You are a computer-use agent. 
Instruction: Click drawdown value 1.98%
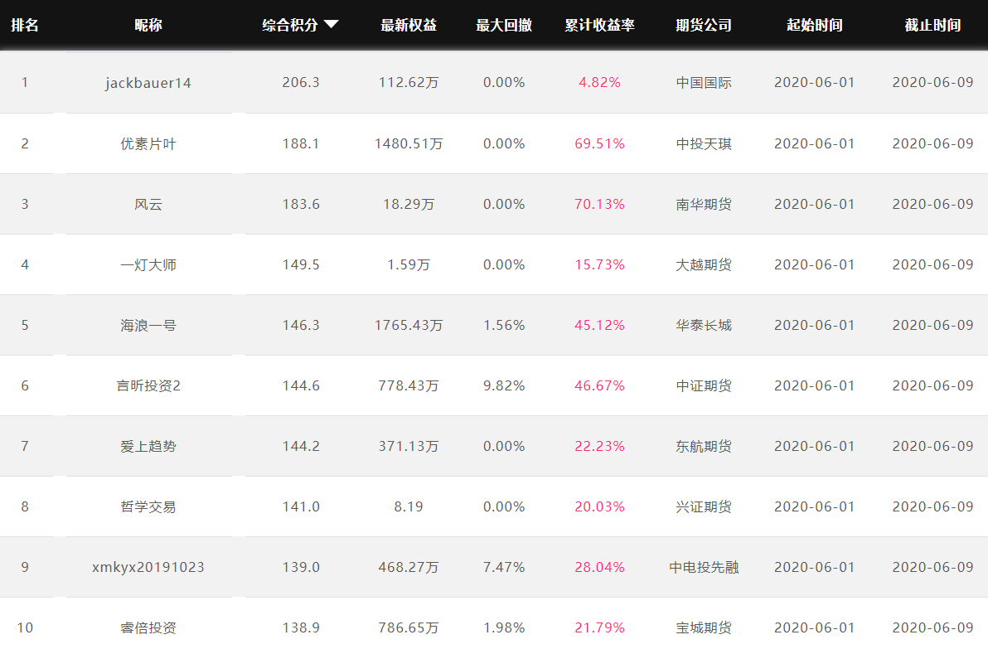click(503, 627)
